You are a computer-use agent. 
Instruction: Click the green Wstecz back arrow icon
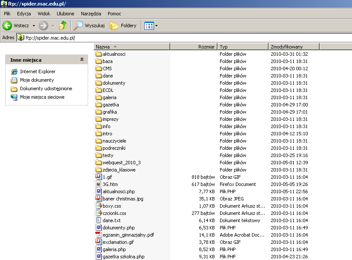[7, 26]
